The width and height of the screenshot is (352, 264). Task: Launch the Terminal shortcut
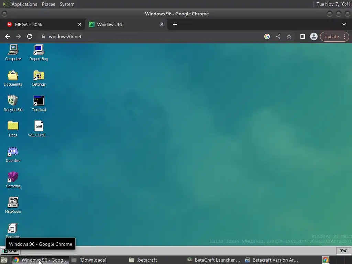pyautogui.click(x=39, y=103)
